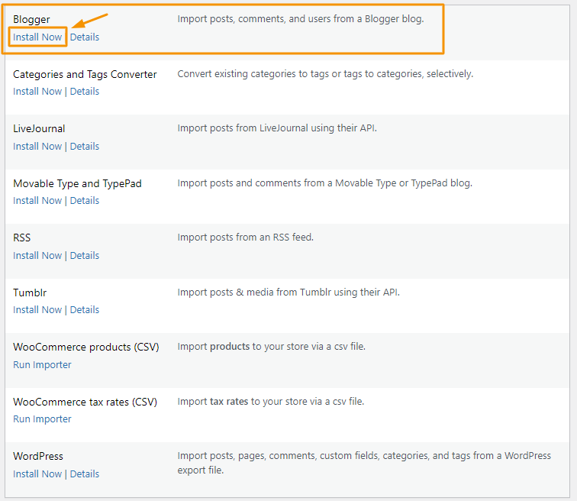Viewport: 577px width, 501px height.
Task: Click Blogger description about importing posts, comments, users
Action: click(x=301, y=19)
